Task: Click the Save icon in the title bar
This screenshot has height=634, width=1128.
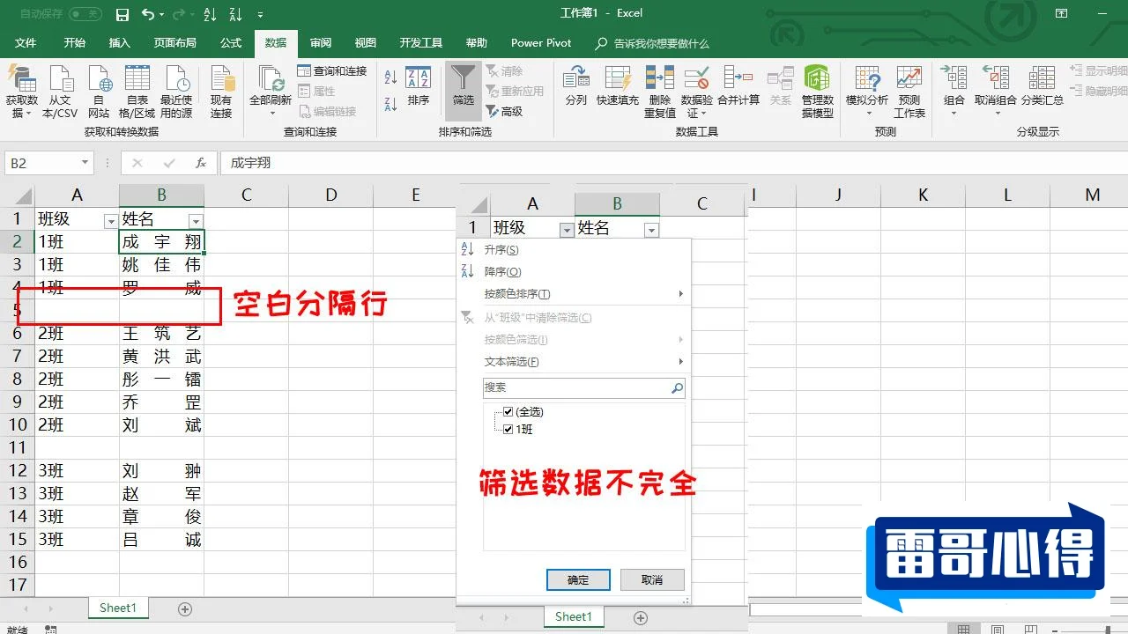Action: [x=122, y=14]
